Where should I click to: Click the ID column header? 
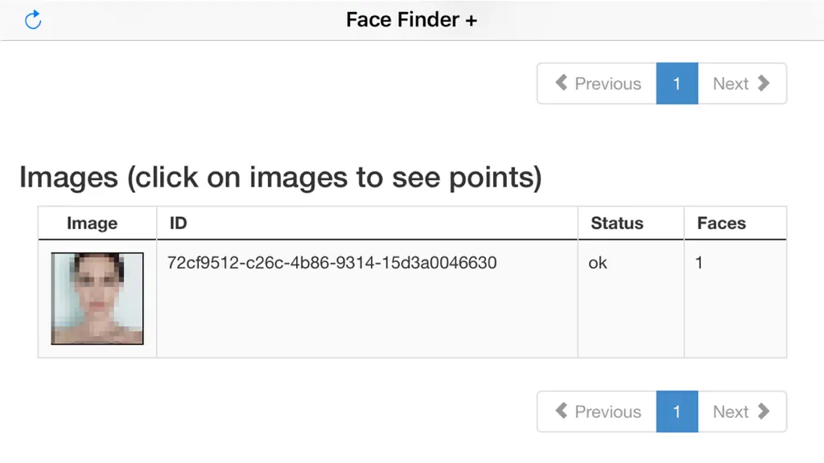(178, 223)
